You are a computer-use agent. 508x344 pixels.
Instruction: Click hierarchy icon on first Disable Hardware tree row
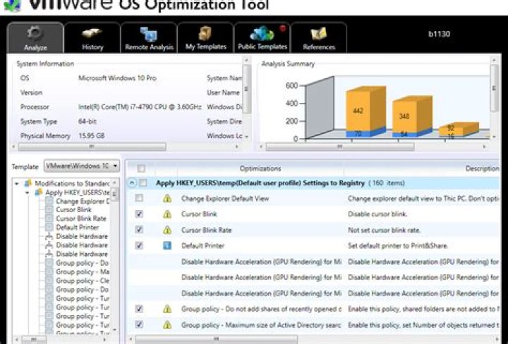(x=49, y=236)
